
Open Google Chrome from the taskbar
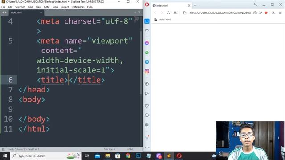128,156
